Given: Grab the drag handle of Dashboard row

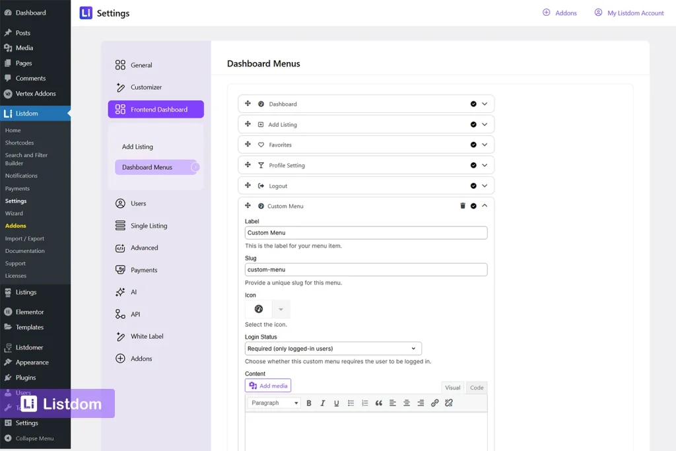Looking at the screenshot, I should (248, 104).
